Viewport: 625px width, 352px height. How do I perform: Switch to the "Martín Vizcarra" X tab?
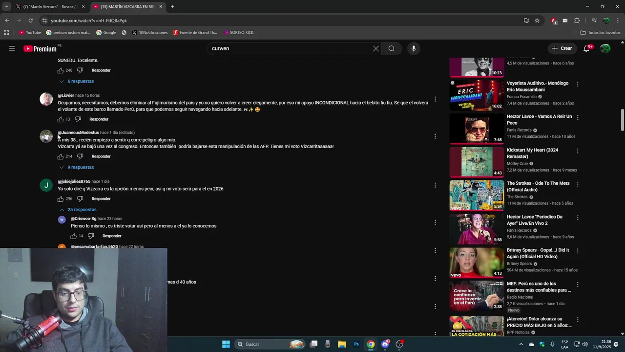click(50, 7)
